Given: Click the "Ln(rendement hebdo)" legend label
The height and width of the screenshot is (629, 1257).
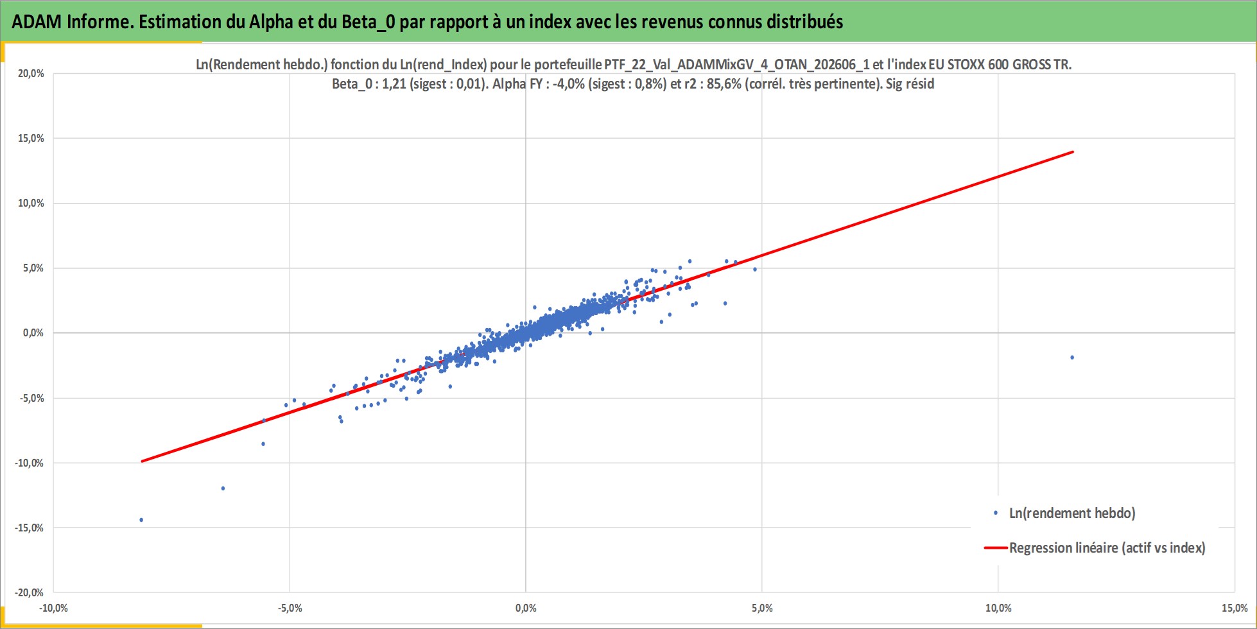Looking at the screenshot, I should pyautogui.click(x=1072, y=513).
